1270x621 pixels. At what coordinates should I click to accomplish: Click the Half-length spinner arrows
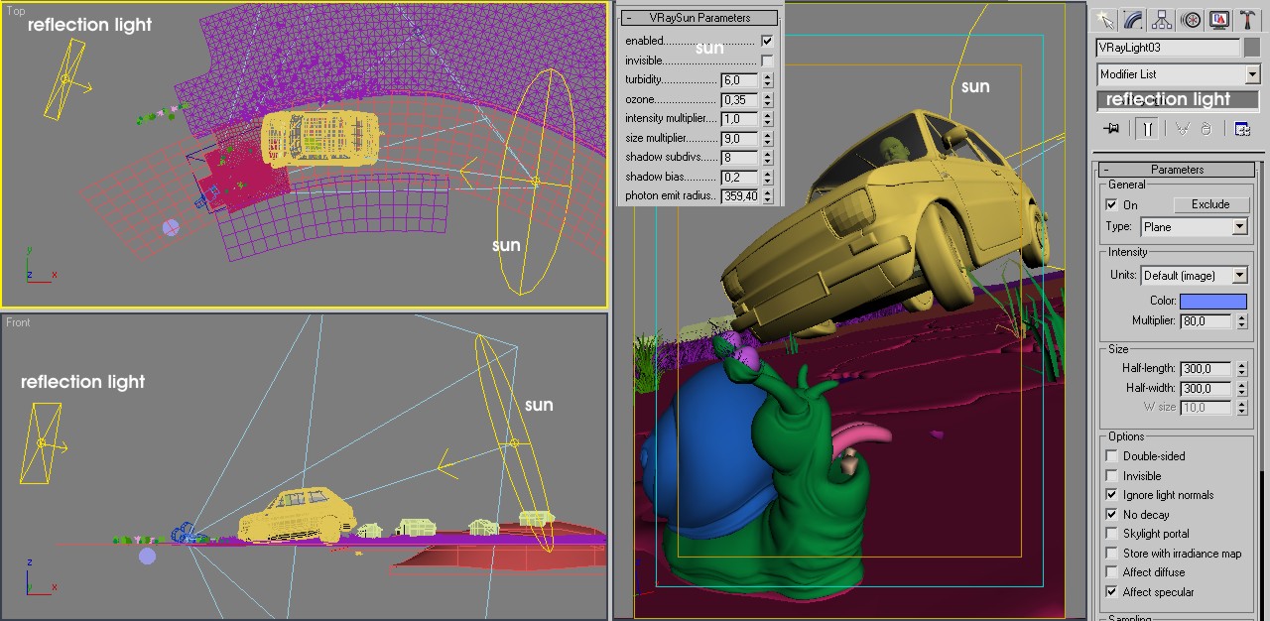coord(1240,369)
